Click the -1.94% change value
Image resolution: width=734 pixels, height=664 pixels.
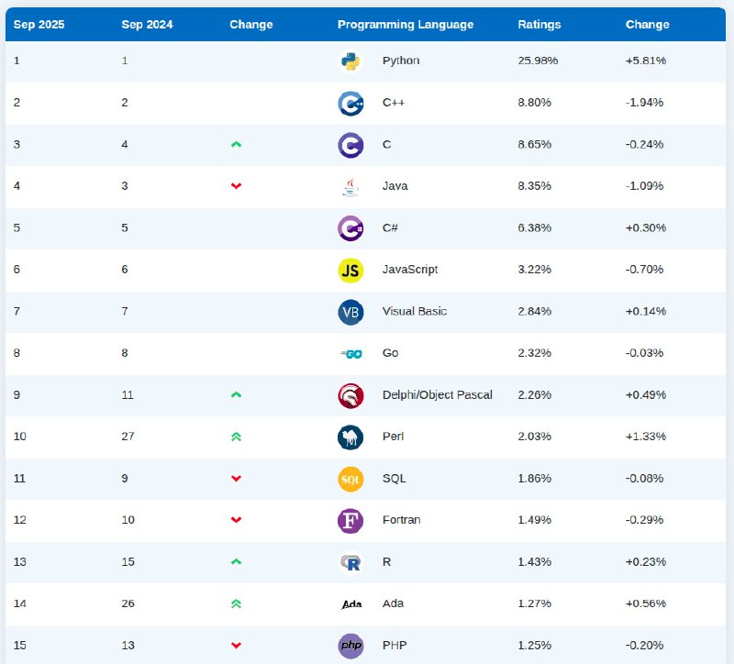[x=645, y=103]
